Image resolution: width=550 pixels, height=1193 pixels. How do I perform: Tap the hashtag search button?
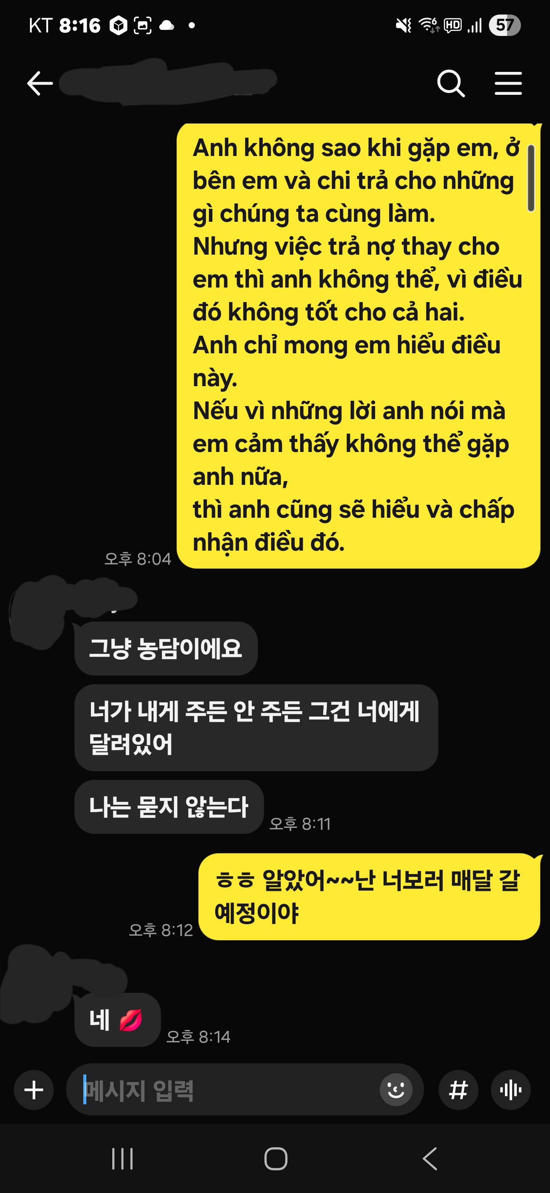click(x=458, y=1090)
